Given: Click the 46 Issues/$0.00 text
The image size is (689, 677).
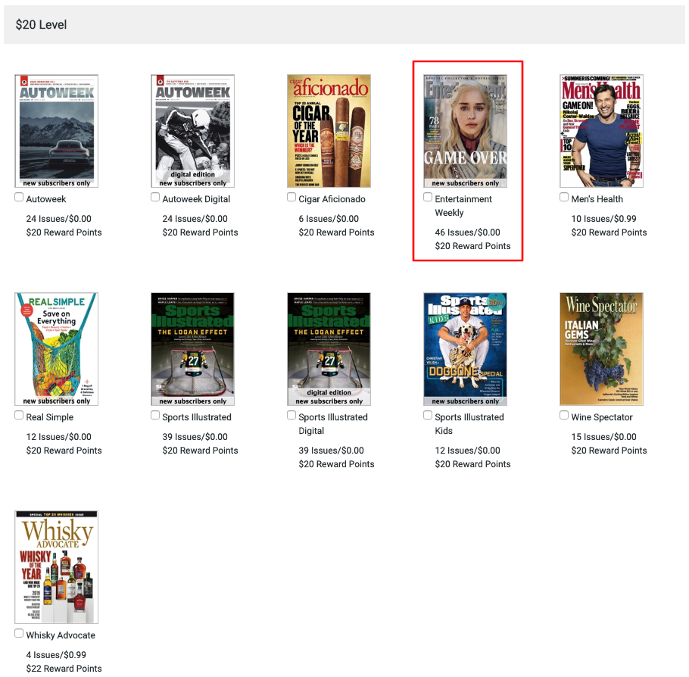Looking at the screenshot, I should click(467, 232).
